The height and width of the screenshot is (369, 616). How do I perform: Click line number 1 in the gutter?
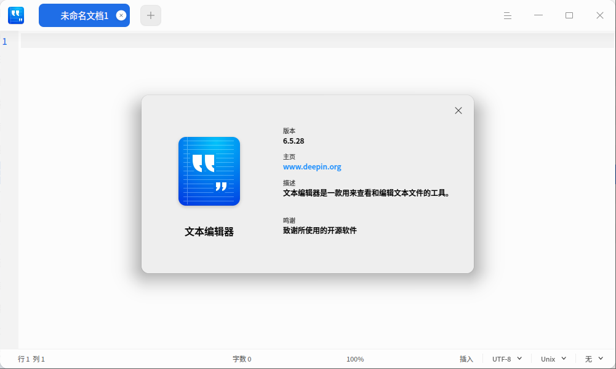click(5, 42)
